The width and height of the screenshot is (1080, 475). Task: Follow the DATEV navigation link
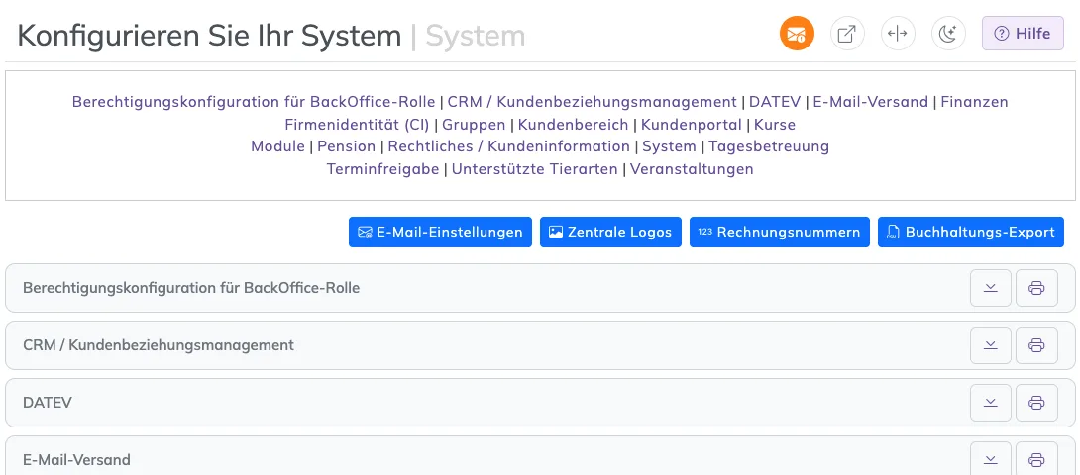pyautogui.click(x=775, y=102)
